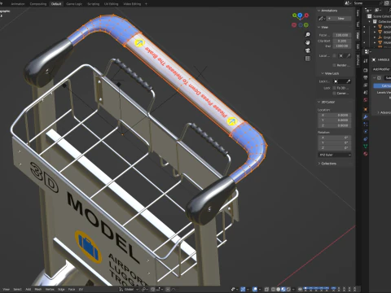
Task: Click the Scene name field
Action: [x=367, y=3]
